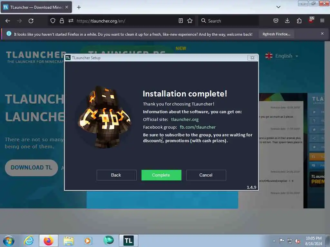Viewport: 330px width, 247px height.
Task: Close the TLauncher Setup dialog
Action: (252, 58)
